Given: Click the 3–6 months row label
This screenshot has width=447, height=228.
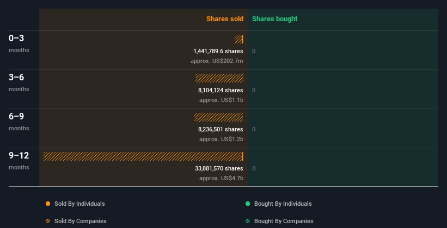Looking at the screenshot, I should coord(19,83).
